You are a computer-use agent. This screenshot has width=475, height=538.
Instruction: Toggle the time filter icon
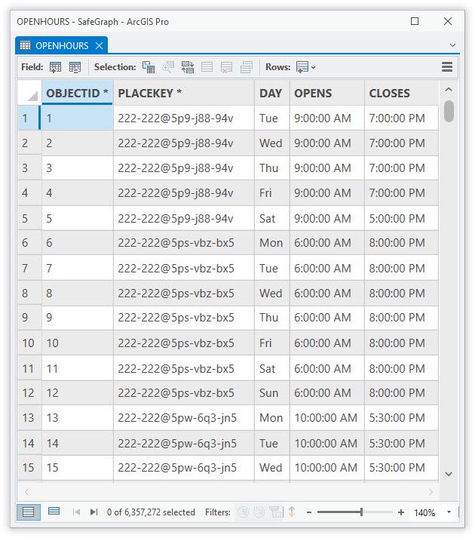[x=244, y=512]
